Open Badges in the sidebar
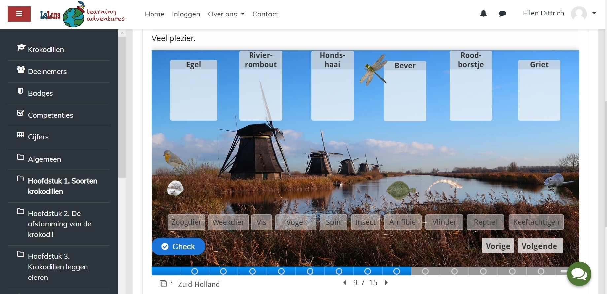 coord(40,93)
